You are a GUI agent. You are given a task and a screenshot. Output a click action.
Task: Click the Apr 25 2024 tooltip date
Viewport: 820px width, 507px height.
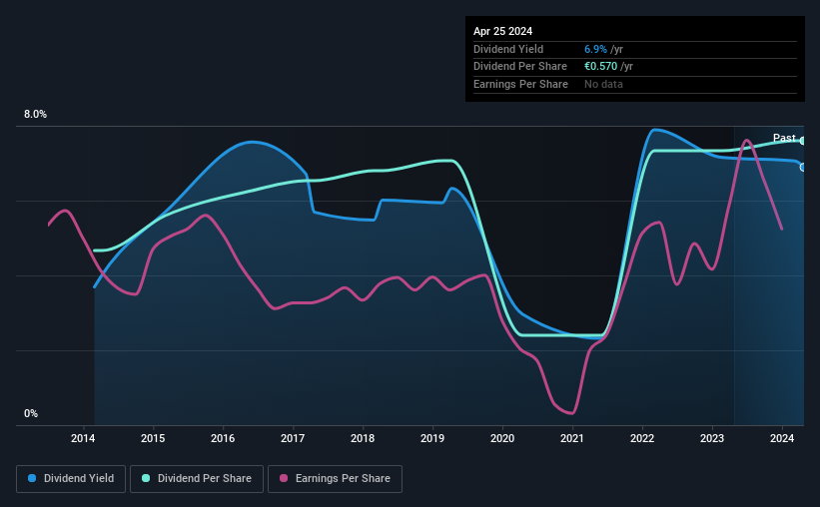tap(502, 31)
